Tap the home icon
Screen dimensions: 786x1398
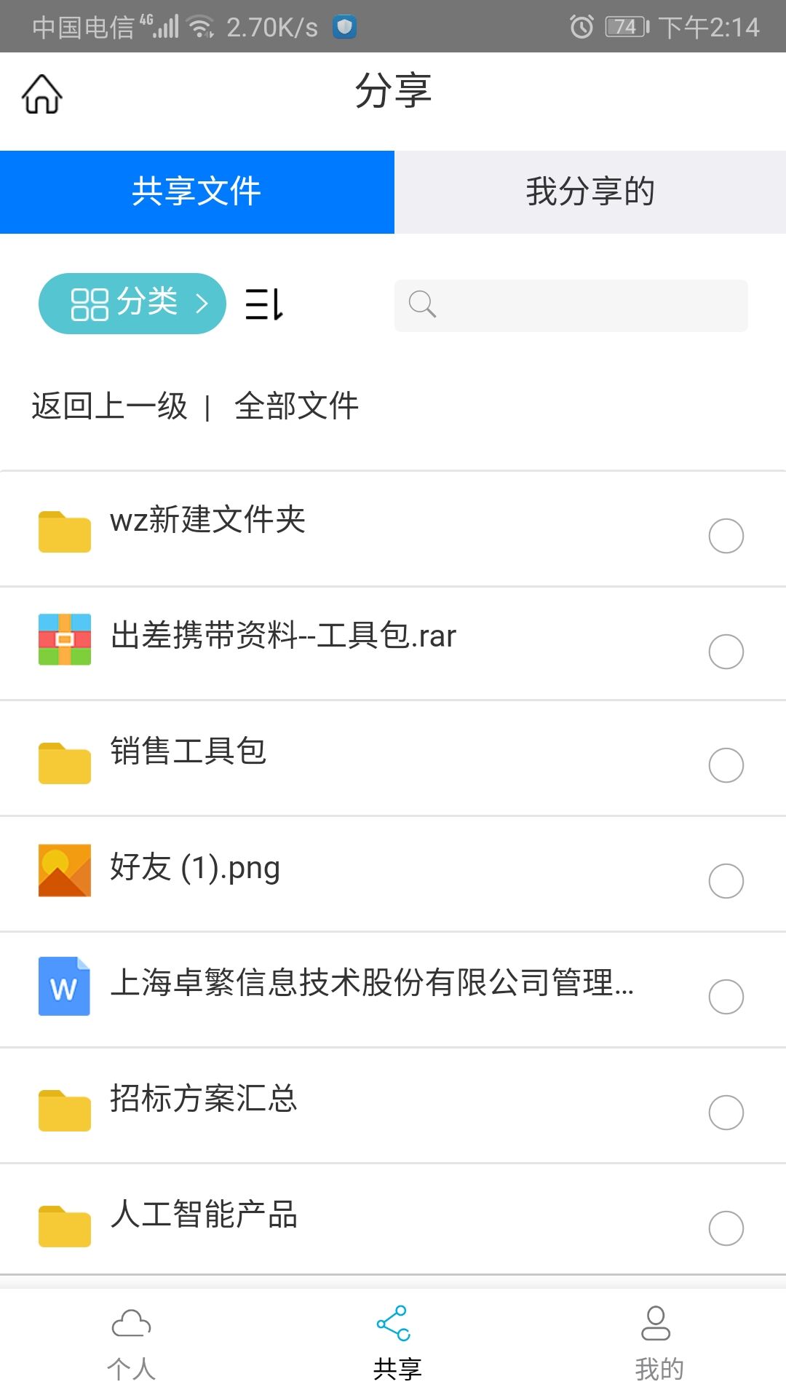click(42, 95)
